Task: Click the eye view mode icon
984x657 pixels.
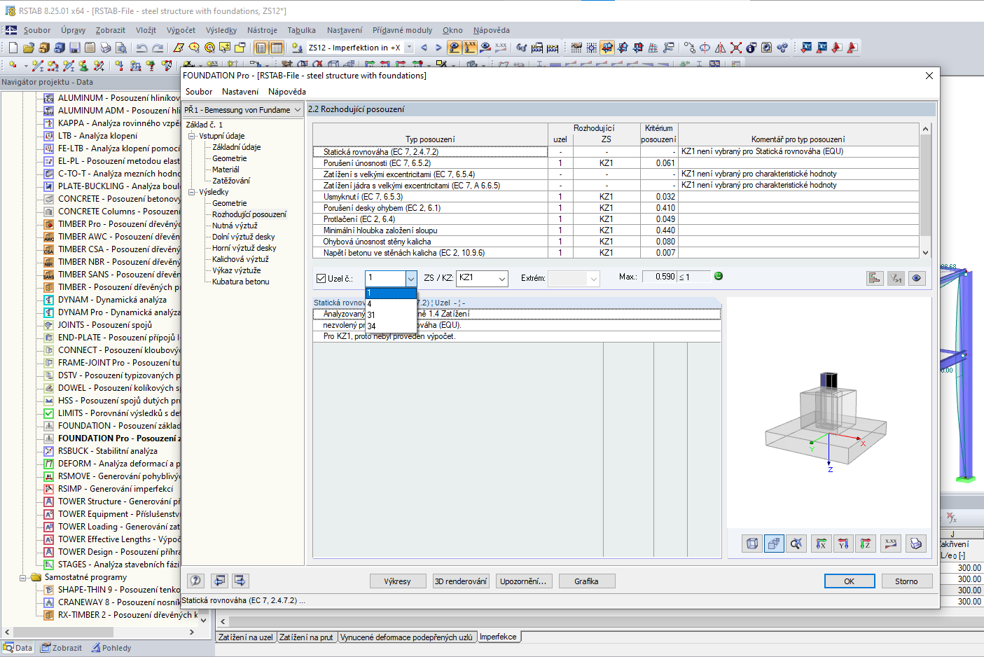Action: click(916, 279)
